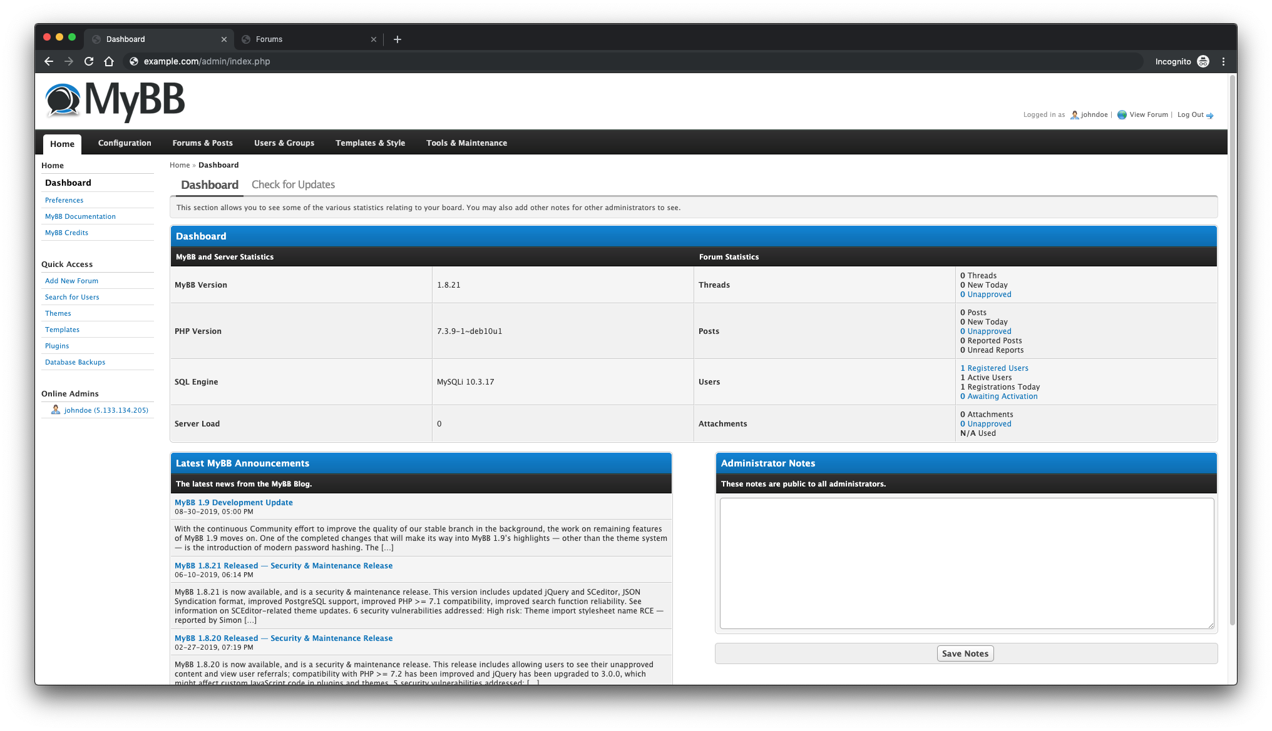The height and width of the screenshot is (731, 1272).
Task: Expand Forums and Posts menu
Action: tap(203, 143)
